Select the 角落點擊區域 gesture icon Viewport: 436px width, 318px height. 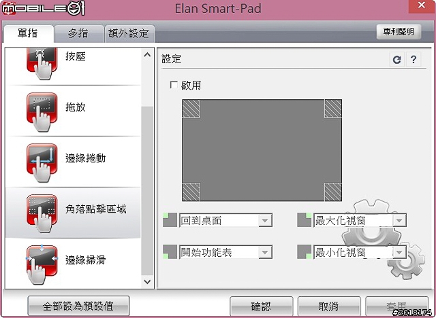(42, 213)
